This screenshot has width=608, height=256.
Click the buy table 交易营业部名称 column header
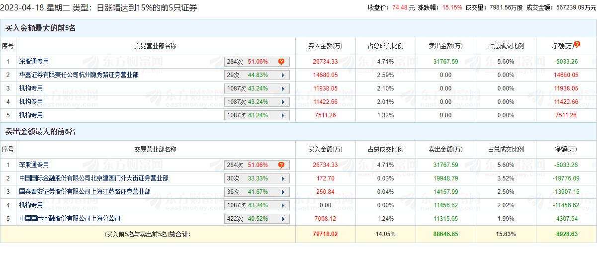pyautogui.click(x=155, y=46)
